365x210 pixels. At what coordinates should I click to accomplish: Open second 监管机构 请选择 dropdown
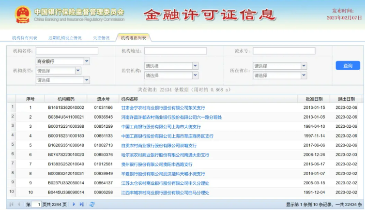pos(195,75)
